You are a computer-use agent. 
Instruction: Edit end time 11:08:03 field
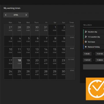click(100, 60)
